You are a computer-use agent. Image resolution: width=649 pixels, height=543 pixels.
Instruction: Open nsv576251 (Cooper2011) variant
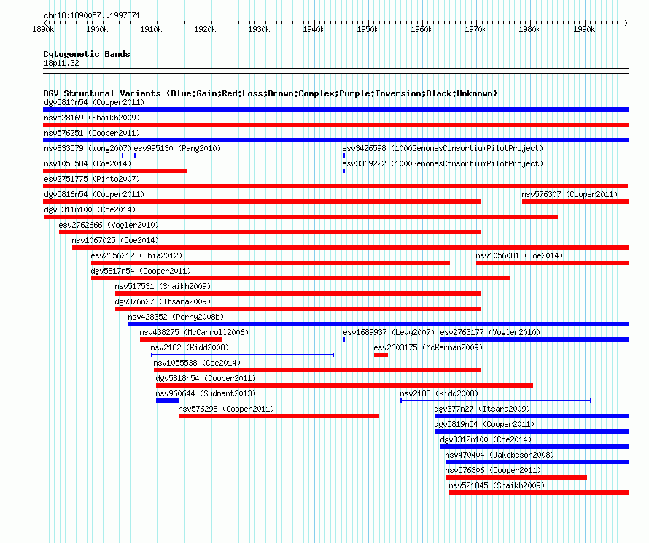coord(92,133)
